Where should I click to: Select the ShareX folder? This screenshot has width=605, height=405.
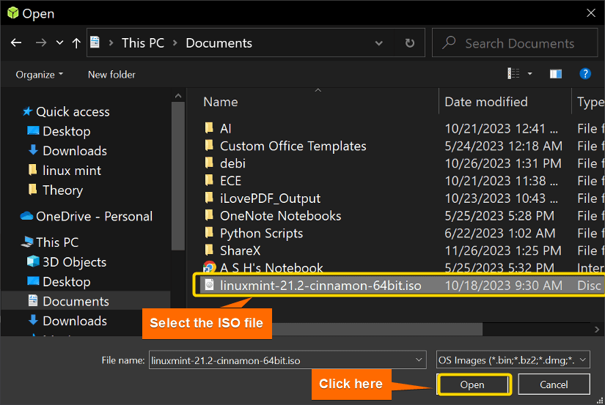tap(240, 251)
